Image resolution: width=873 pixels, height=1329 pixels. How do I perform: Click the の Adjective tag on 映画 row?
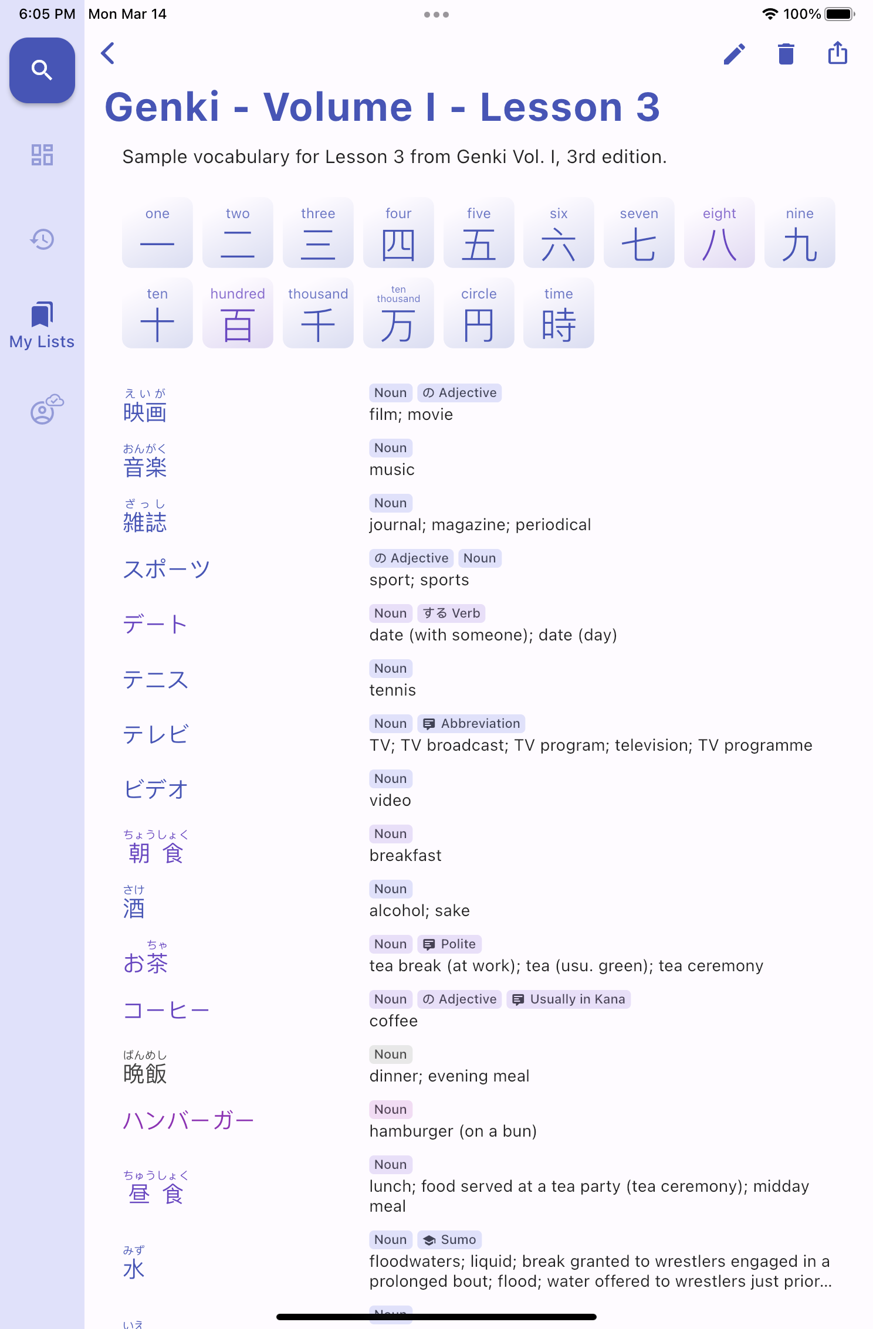459,393
